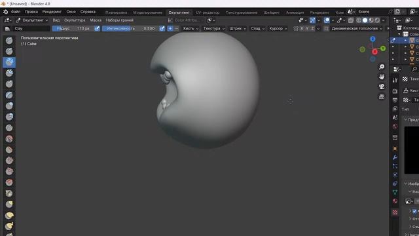The image size is (419, 236).
Task: Switch to UV-редактор workspace tab
Action: [x=208, y=12]
